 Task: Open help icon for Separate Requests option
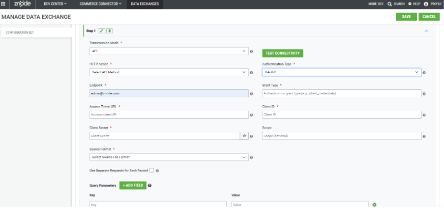157,171
